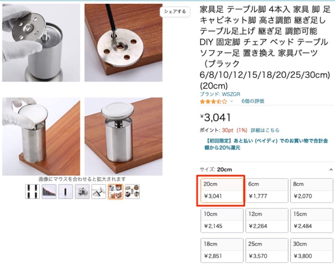Pick the 15cm ¥2,484 size
This screenshot has height=265, width=335.
pyautogui.click(x=312, y=220)
